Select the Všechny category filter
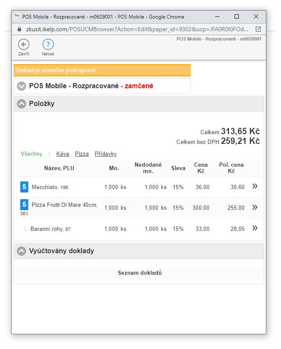Viewport: 281px width, 349px height. pos(32,154)
